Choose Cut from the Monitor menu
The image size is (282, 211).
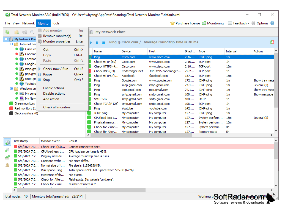(x=62, y=50)
